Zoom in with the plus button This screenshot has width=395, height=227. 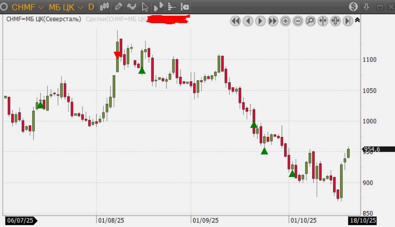[285, 21]
